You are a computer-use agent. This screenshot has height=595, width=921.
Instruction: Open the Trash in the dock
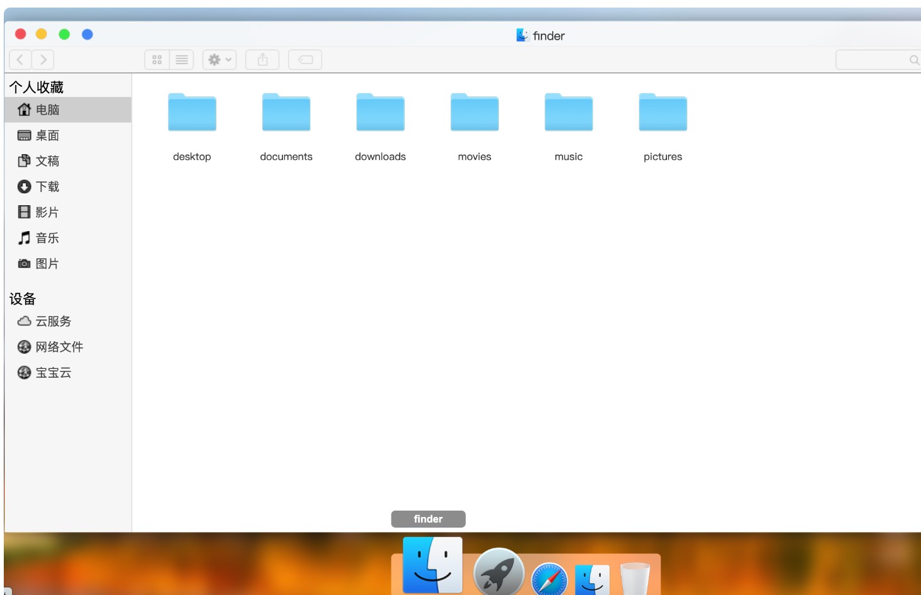[634, 579]
